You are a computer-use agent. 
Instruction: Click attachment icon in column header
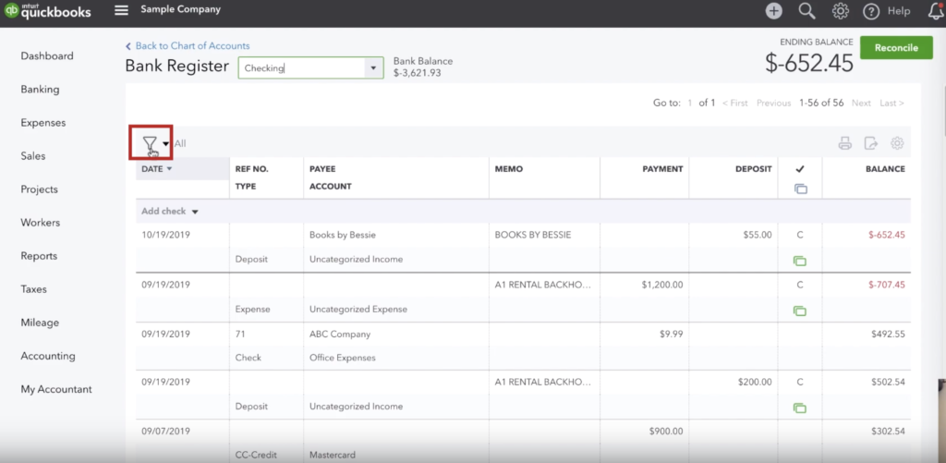tap(801, 189)
